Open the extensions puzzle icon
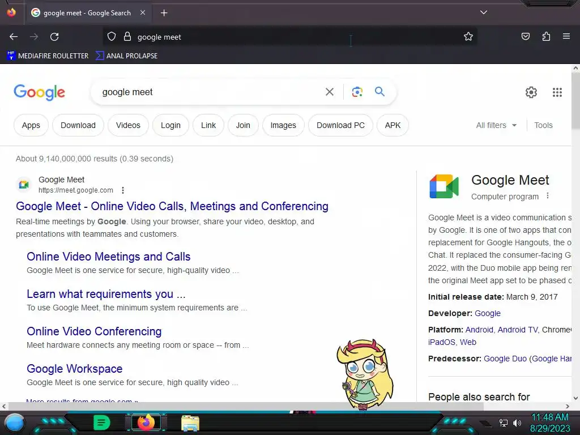This screenshot has height=435, width=580. [x=546, y=37]
